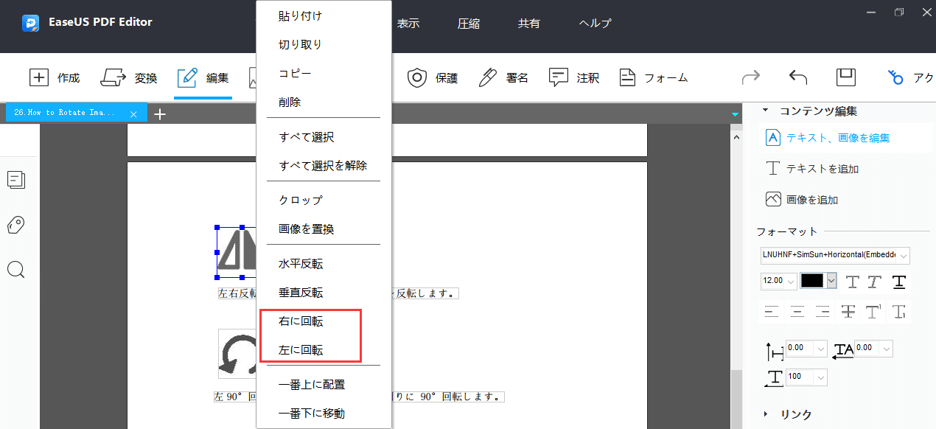This screenshot has height=429, width=936.
Task: Open the search tool in the sidebar
Action: click(16, 269)
